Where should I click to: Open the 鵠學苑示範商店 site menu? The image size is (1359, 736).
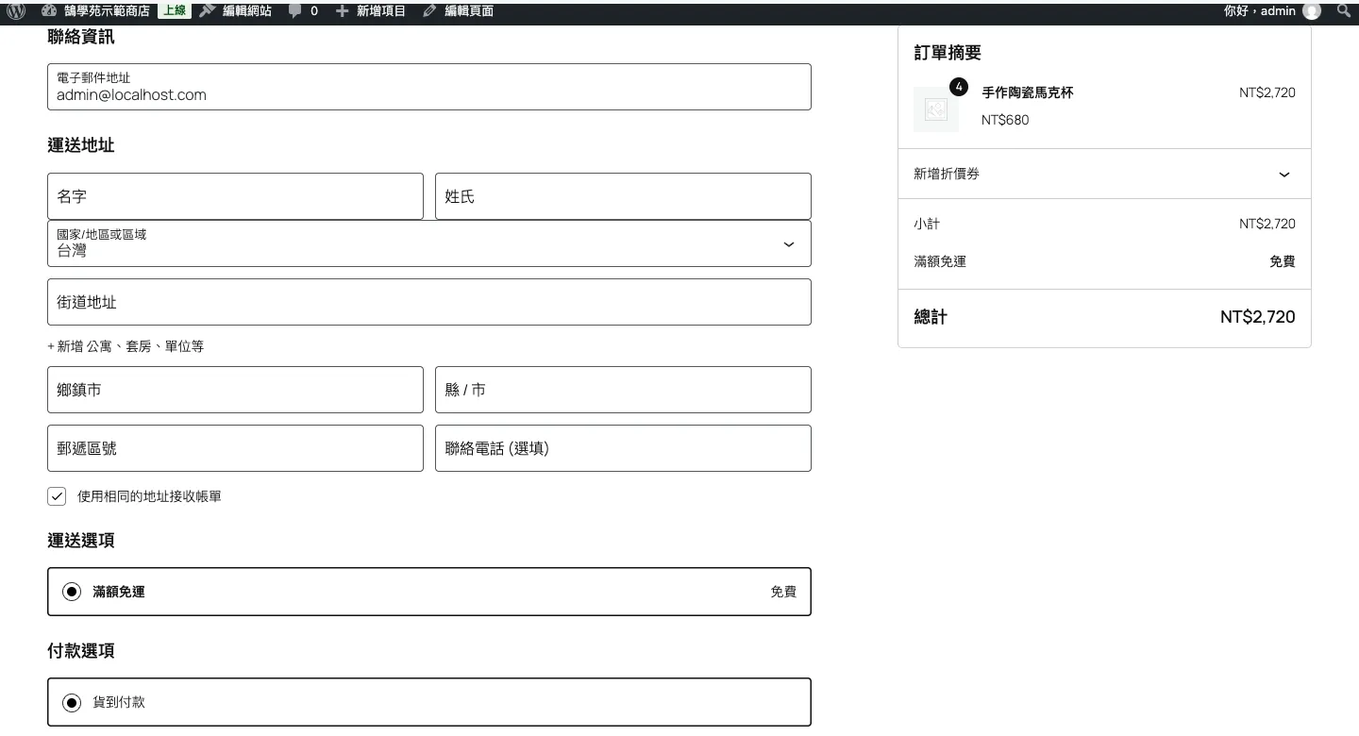tap(107, 11)
